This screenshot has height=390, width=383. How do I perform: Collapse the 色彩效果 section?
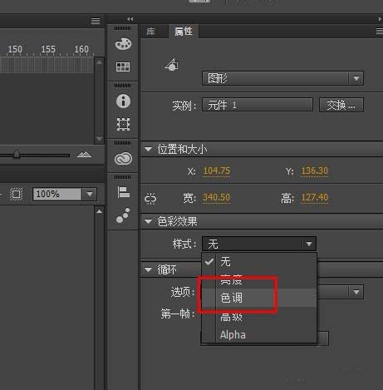click(149, 221)
